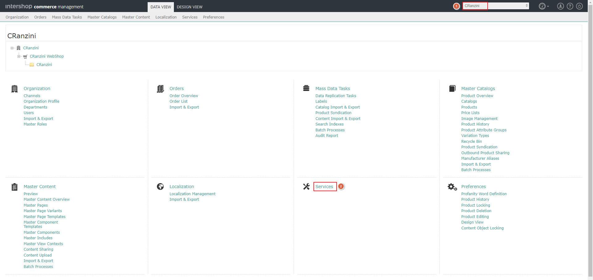The height and width of the screenshot is (280, 593).
Task: Open the Product Overview link
Action: tap(477, 96)
